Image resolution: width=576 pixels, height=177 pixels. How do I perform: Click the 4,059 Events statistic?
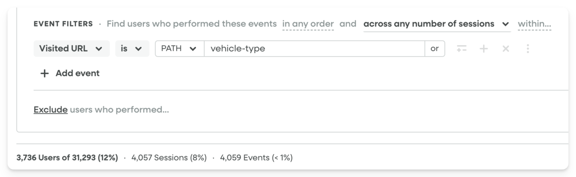256,158
